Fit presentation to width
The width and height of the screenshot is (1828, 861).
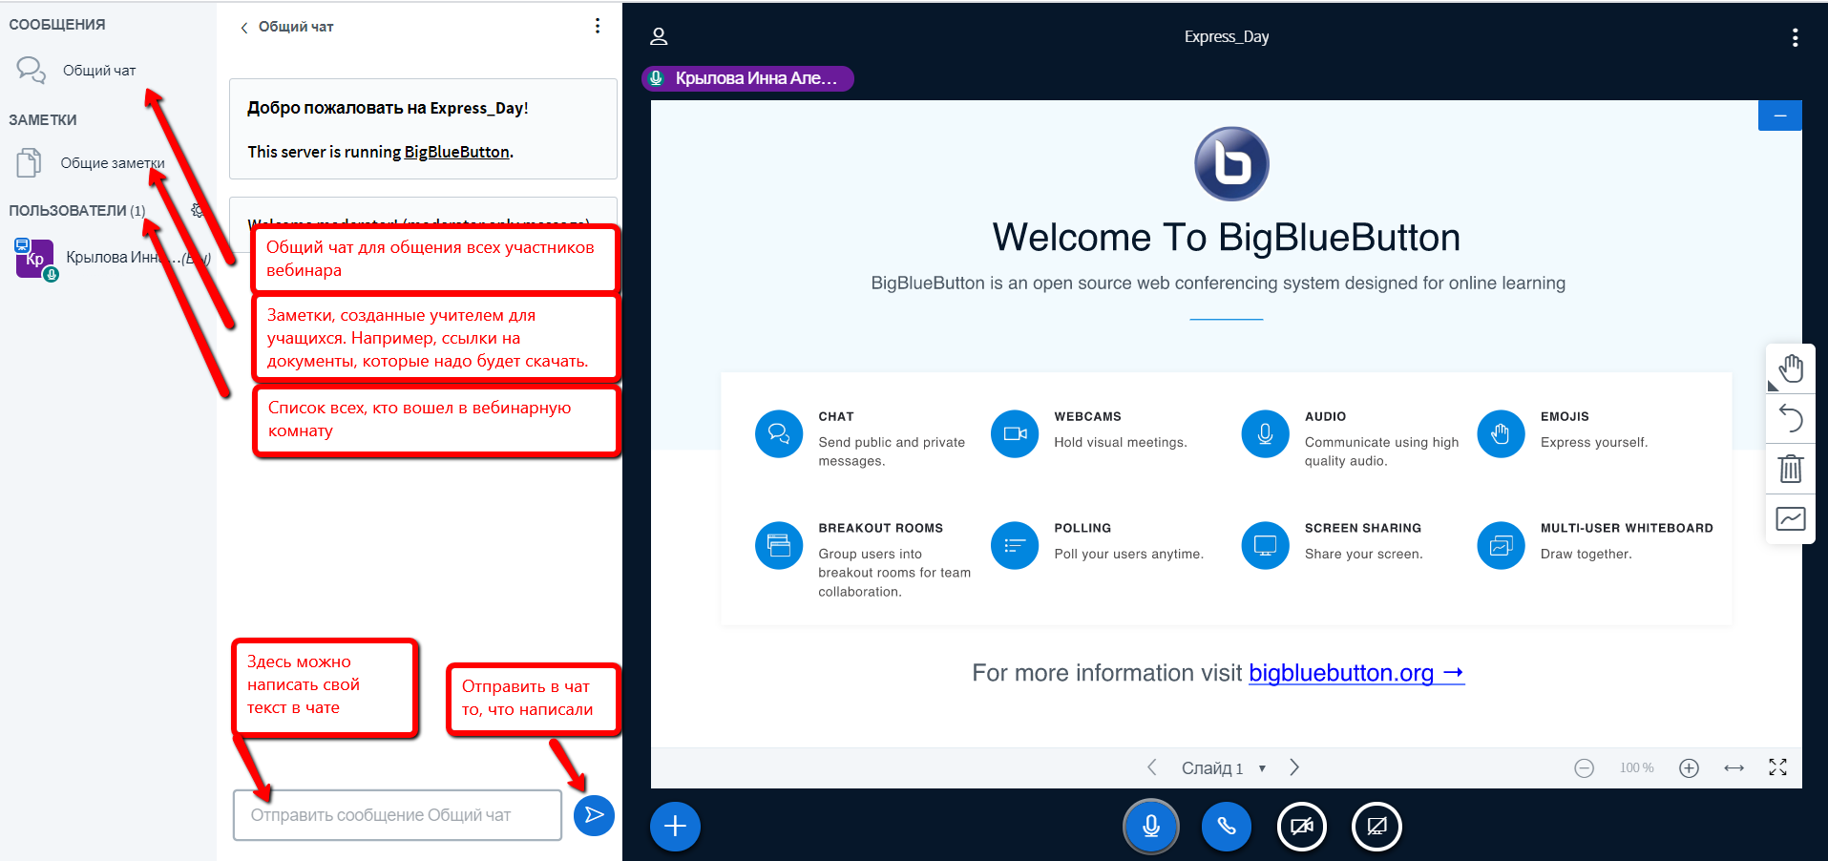pyautogui.click(x=1733, y=768)
